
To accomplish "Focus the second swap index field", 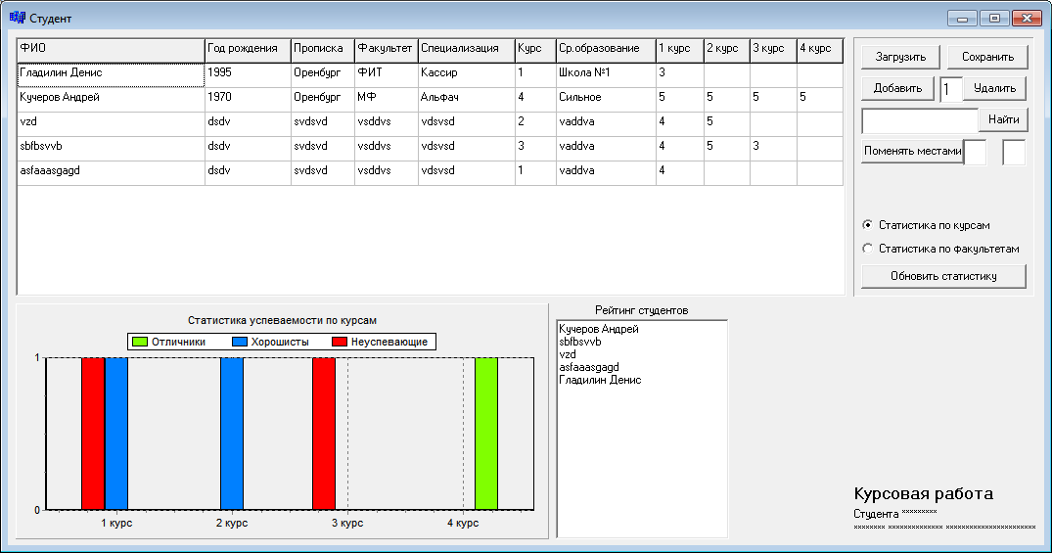I will (1014, 153).
